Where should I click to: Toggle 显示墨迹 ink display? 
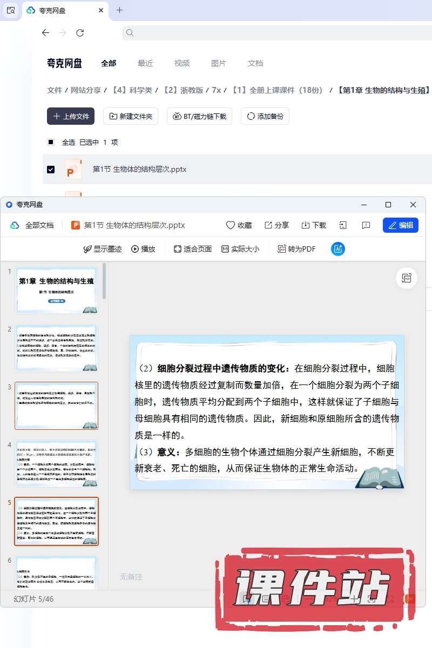pyautogui.click(x=102, y=249)
